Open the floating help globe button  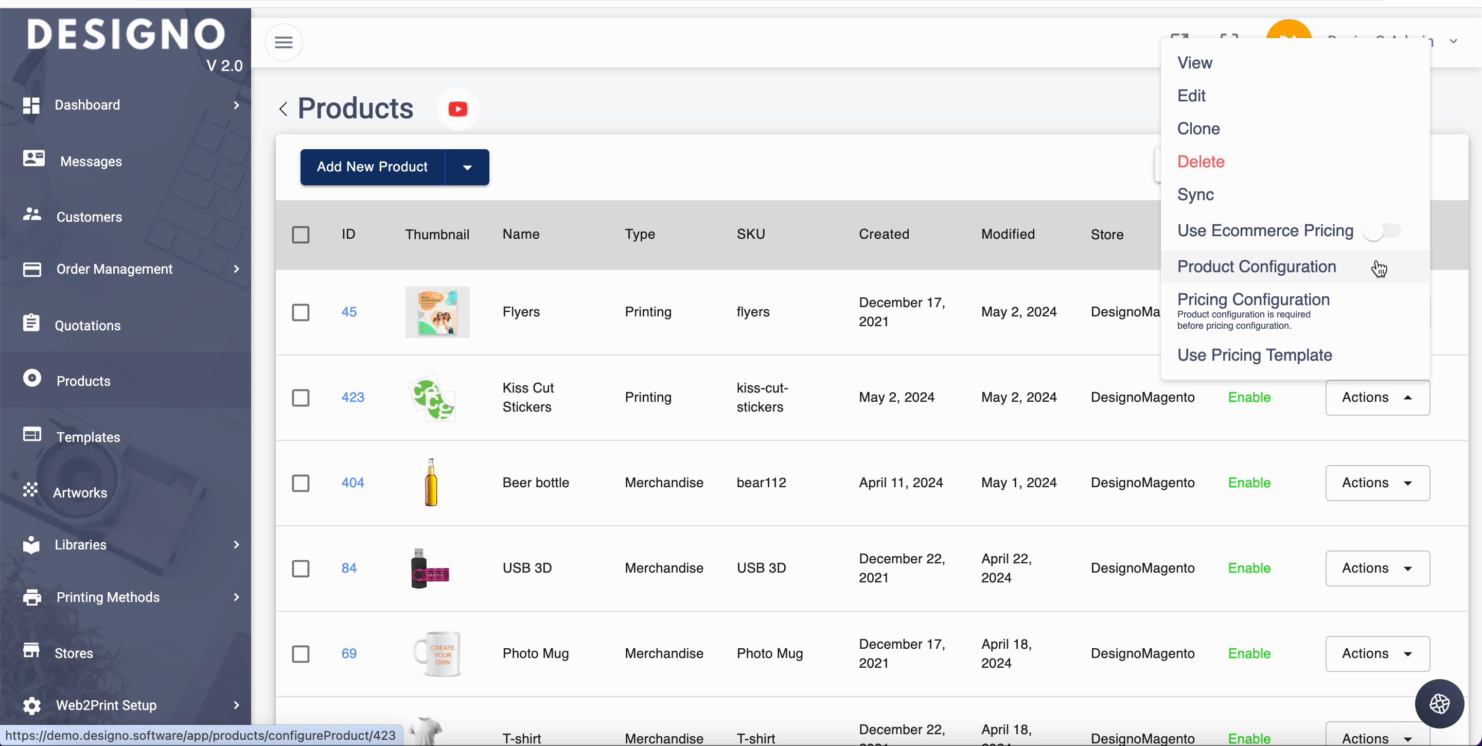click(x=1439, y=703)
